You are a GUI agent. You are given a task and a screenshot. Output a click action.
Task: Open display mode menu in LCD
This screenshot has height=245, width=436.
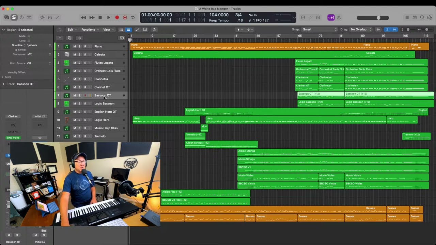(294, 17)
